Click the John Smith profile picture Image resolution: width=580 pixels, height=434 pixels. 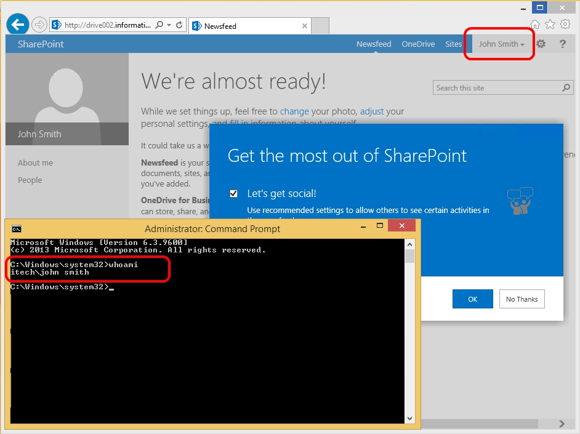[x=67, y=98]
